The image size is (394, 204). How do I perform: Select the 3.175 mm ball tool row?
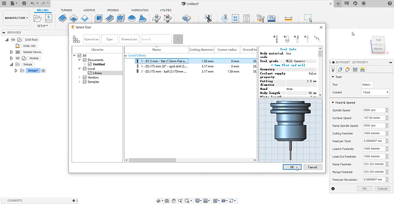click(163, 71)
